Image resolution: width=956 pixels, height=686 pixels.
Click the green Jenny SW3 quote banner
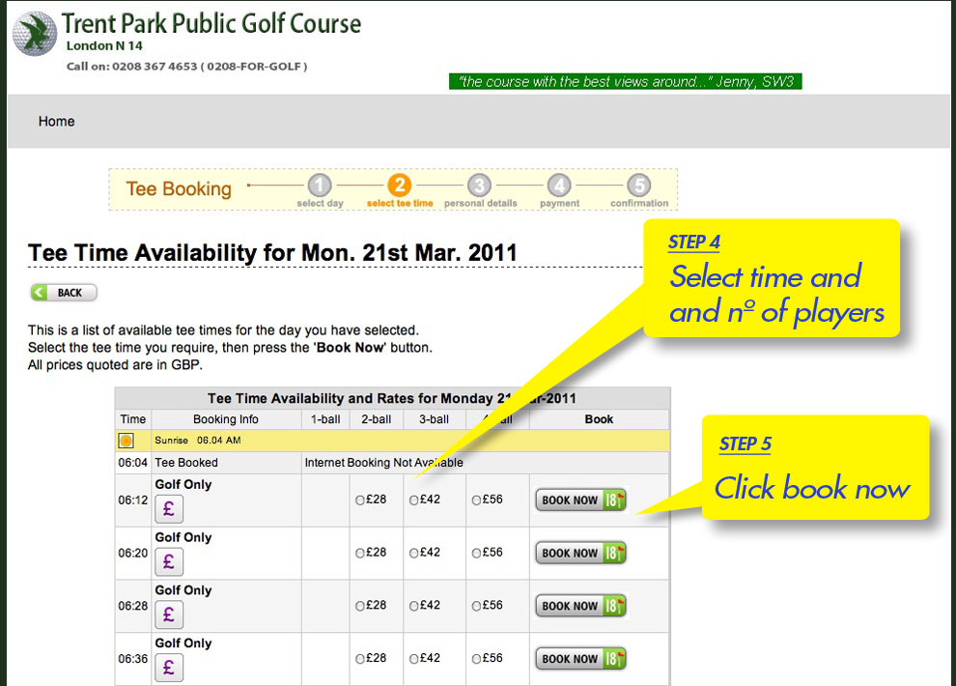click(x=626, y=82)
